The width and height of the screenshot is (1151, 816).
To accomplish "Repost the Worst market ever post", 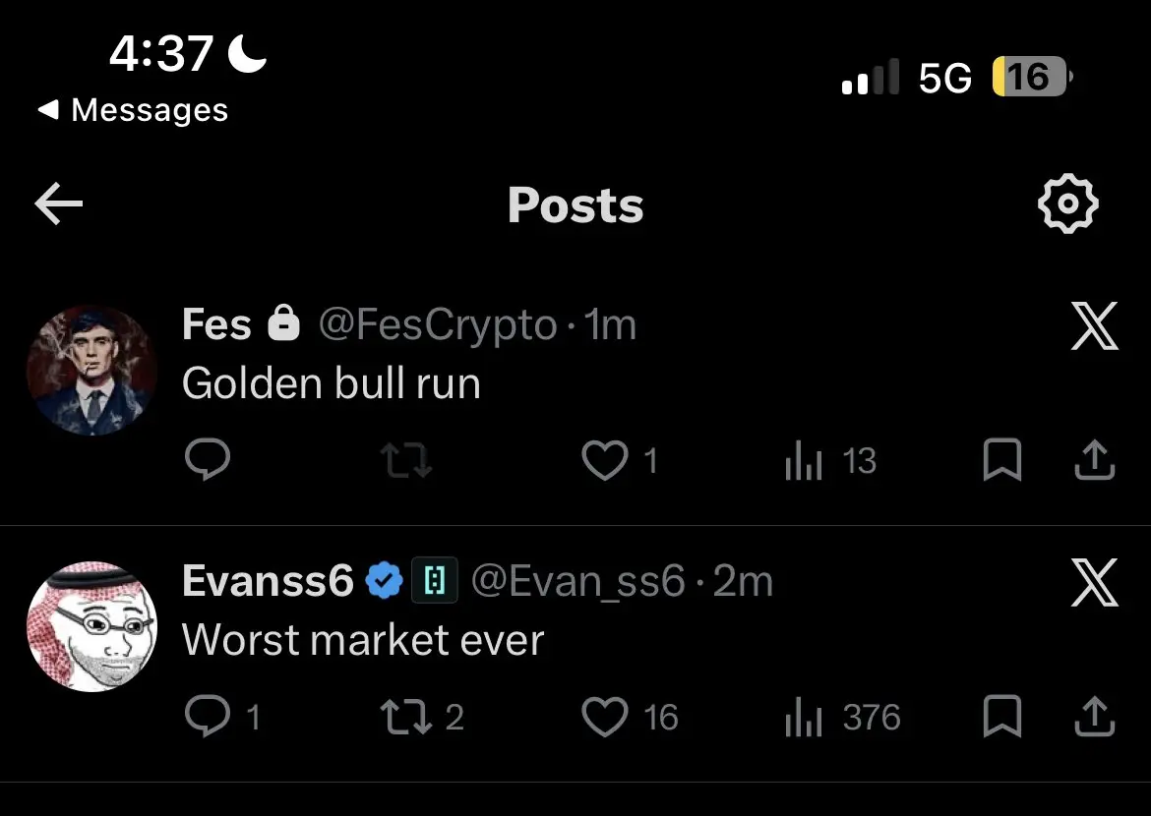I will click(406, 717).
